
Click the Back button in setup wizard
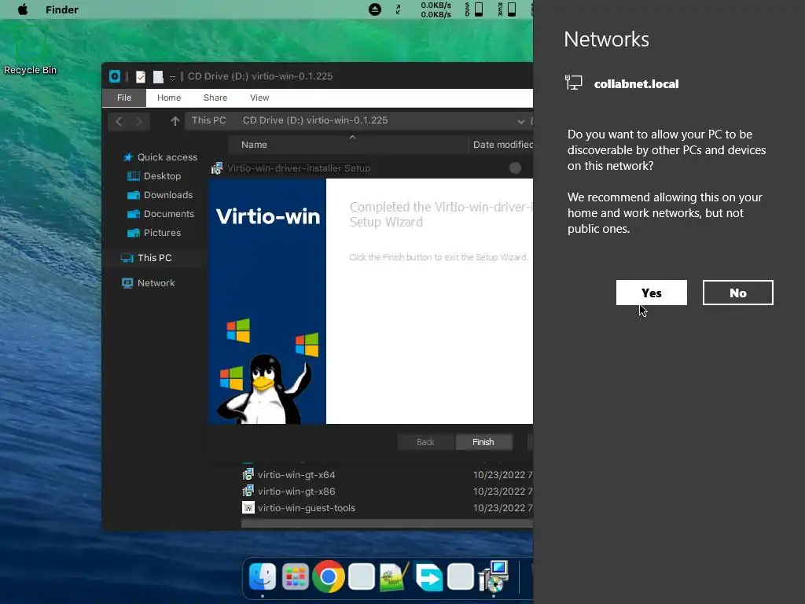425,442
